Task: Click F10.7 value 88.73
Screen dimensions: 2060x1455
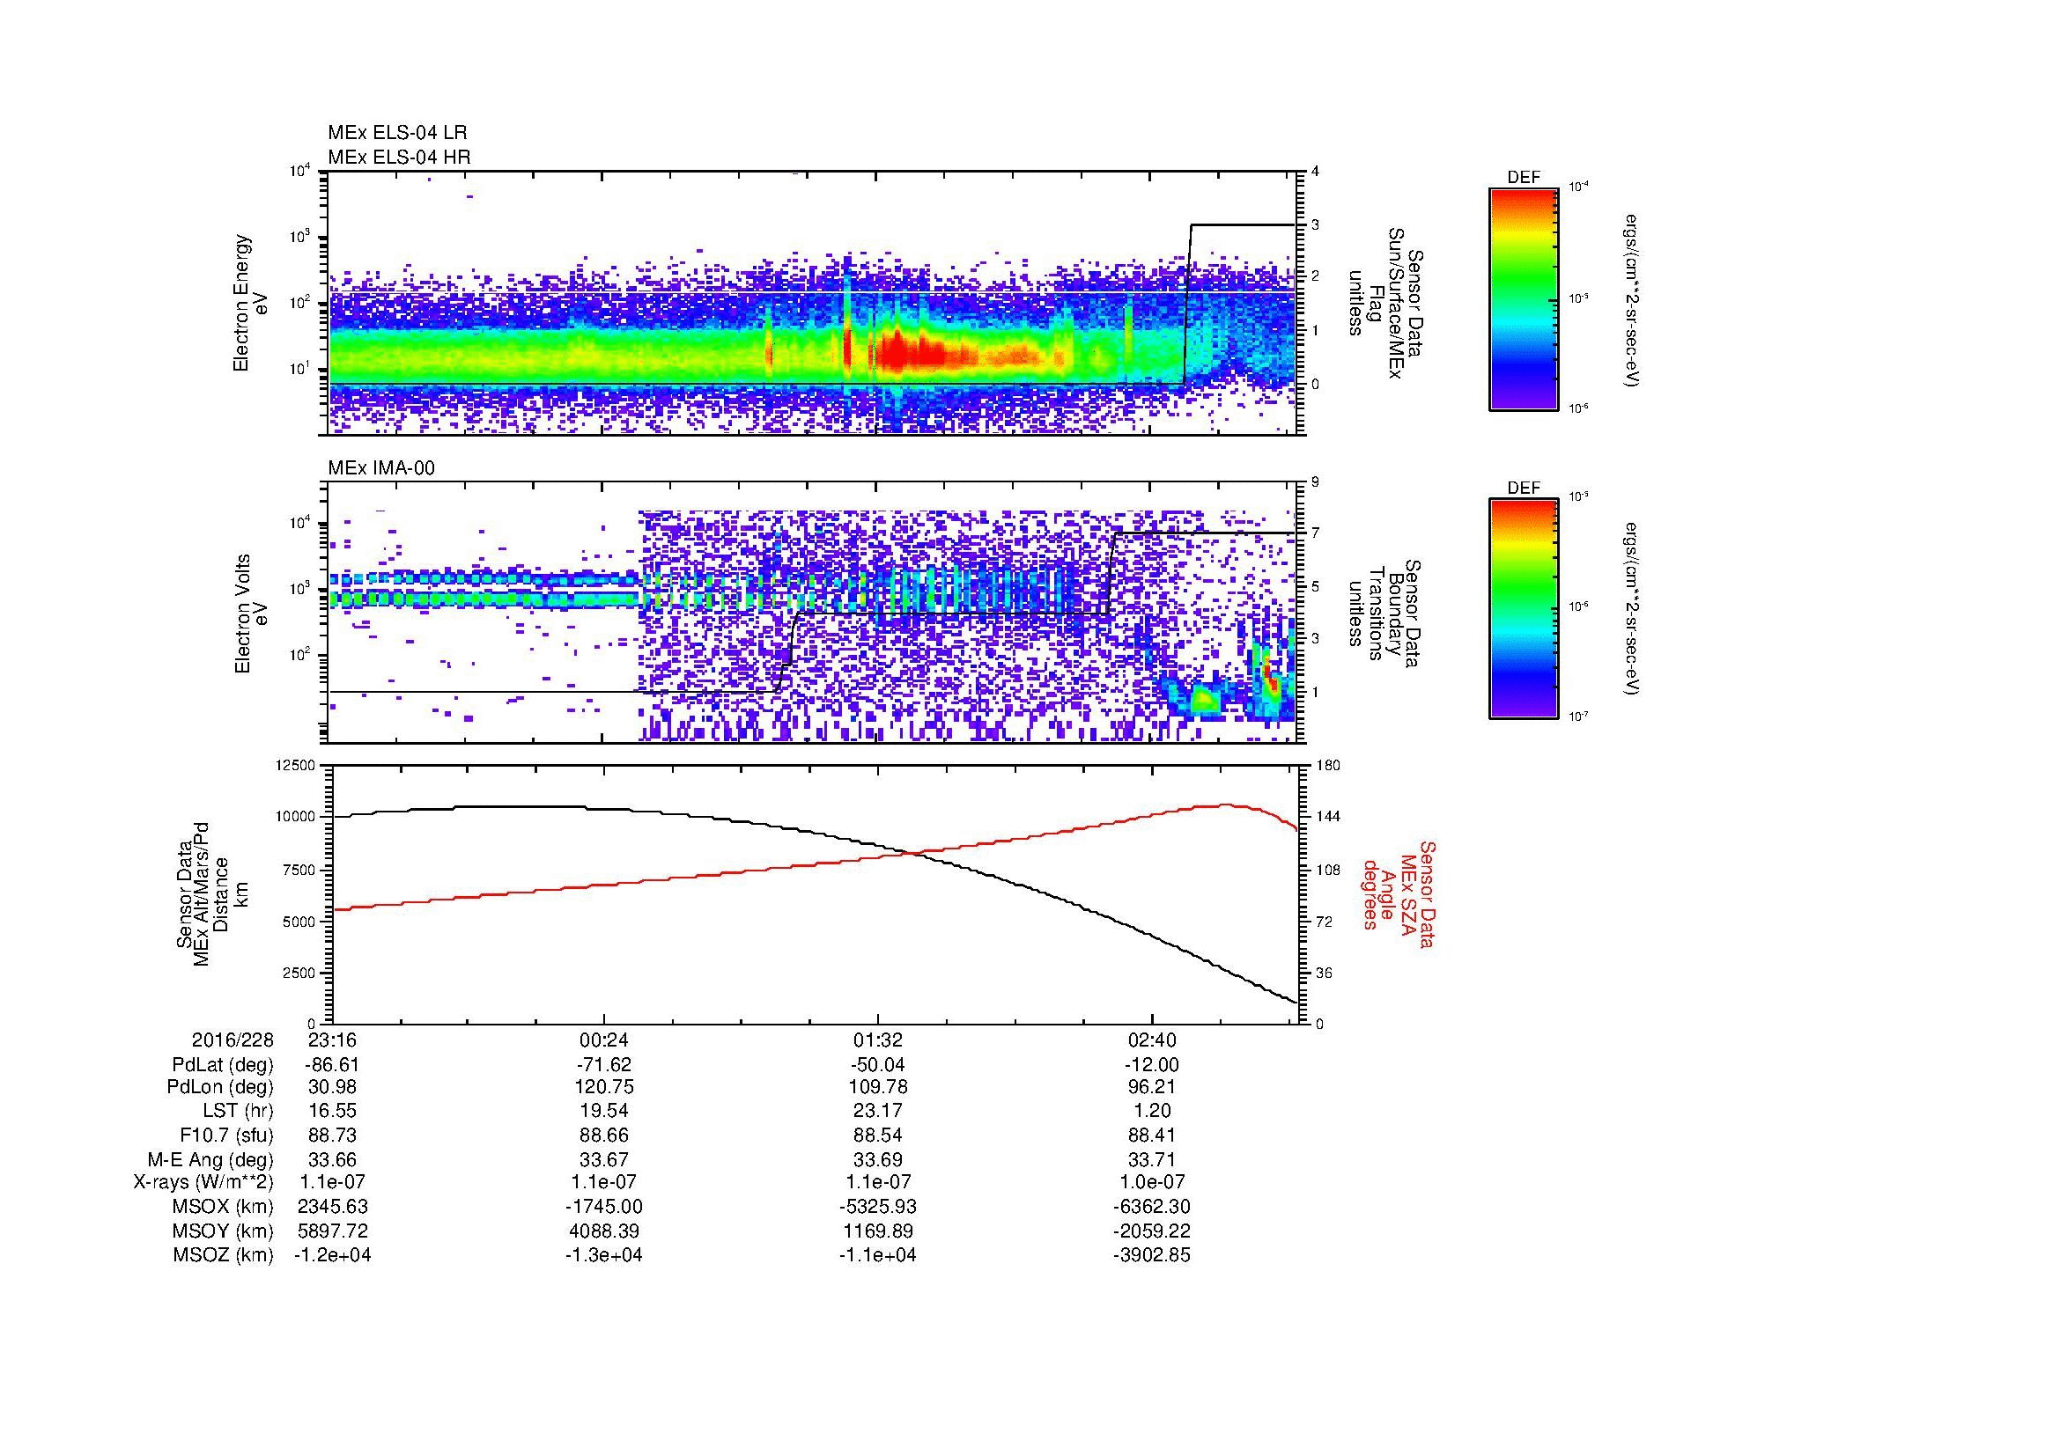Action: tap(332, 1135)
